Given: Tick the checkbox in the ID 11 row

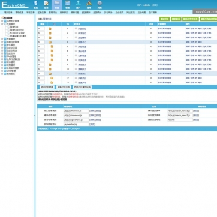Looking at the screenshot, I should pos(76,73).
